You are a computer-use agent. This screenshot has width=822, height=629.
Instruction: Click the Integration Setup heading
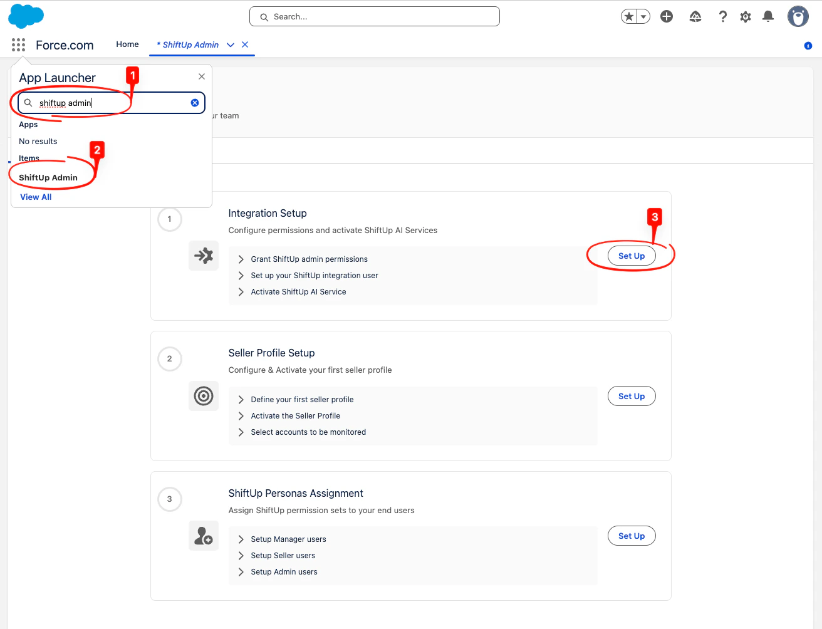tap(268, 214)
